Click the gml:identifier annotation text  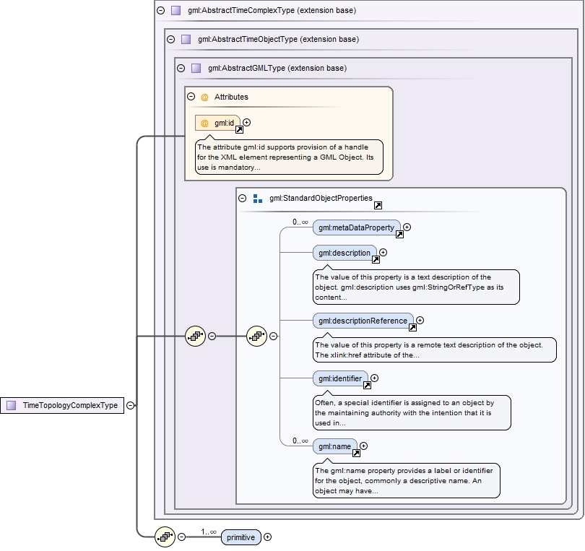(x=404, y=412)
